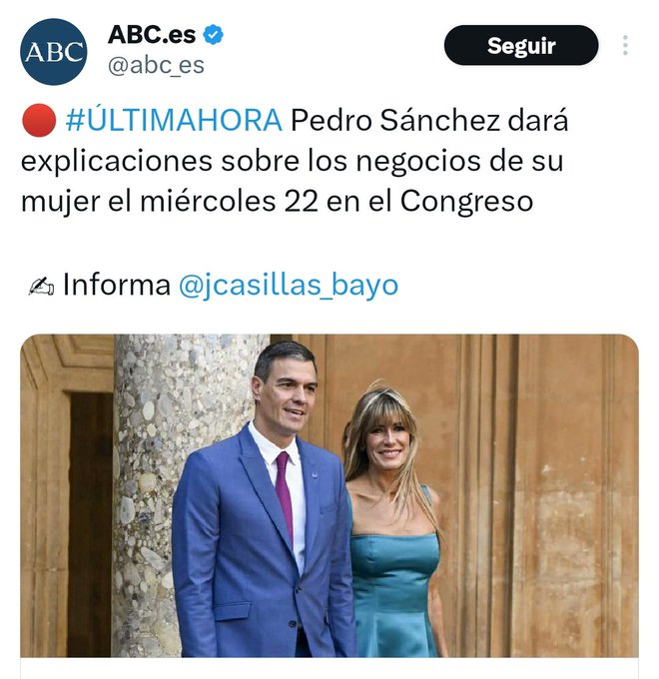Open the three-dot more options menu

coord(625,45)
